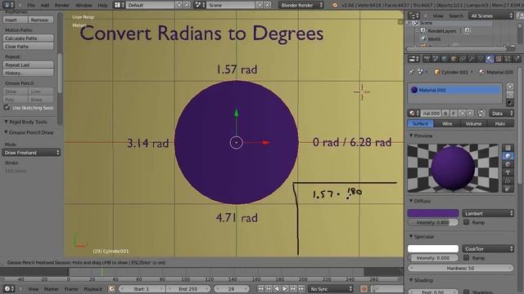Open Texture properties tab icon

[x=499, y=59]
